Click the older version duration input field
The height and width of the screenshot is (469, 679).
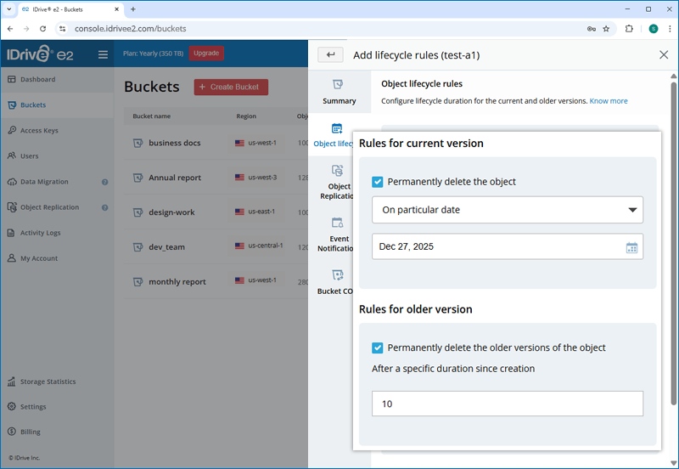507,404
